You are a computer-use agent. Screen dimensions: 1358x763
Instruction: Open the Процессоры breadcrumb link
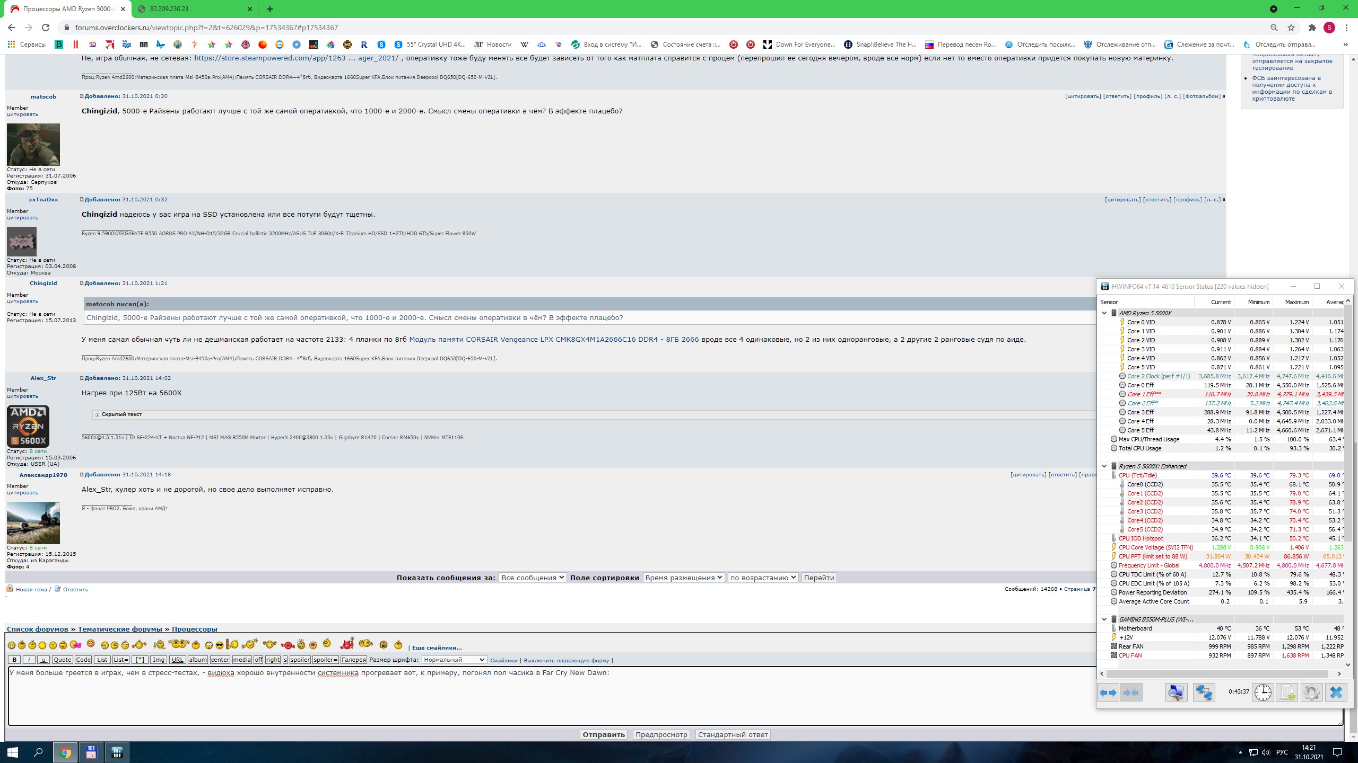tap(194, 629)
